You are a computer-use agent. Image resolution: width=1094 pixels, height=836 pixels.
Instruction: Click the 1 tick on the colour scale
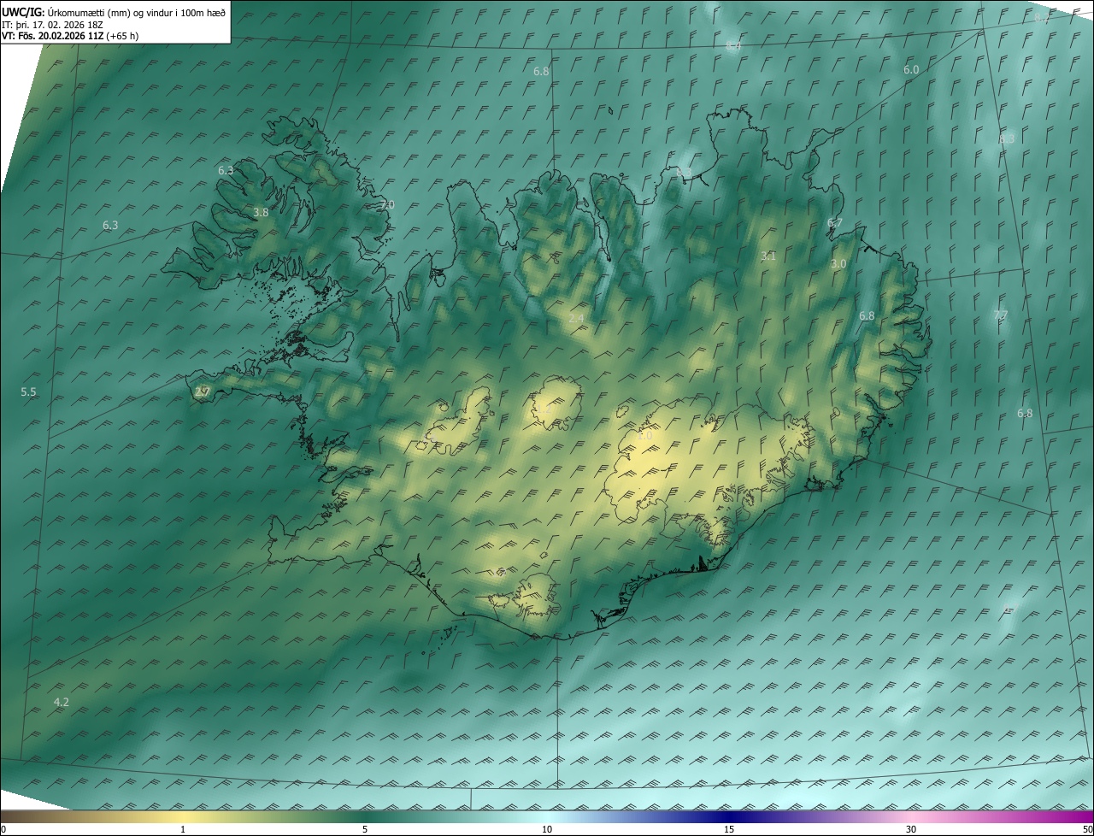(x=183, y=829)
